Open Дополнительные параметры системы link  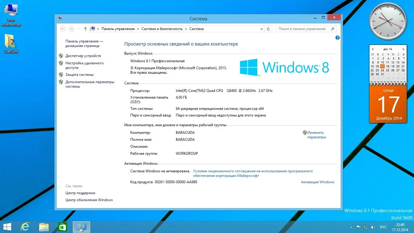tap(90, 84)
